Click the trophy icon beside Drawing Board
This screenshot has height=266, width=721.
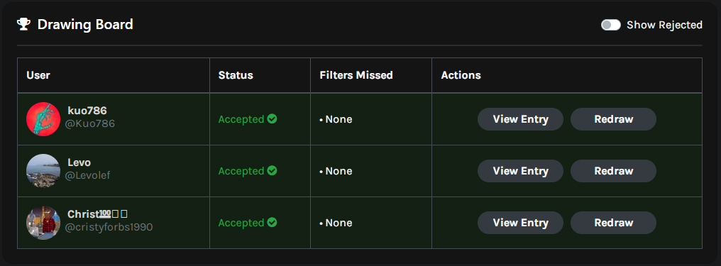point(23,24)
